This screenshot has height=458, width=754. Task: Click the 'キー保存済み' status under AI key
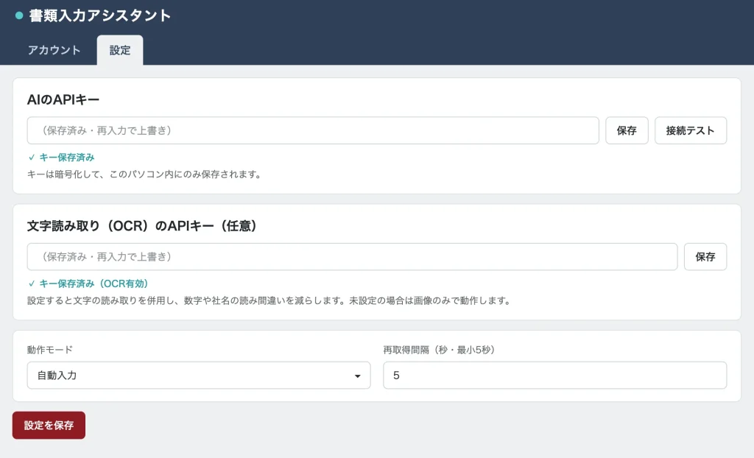62,158
